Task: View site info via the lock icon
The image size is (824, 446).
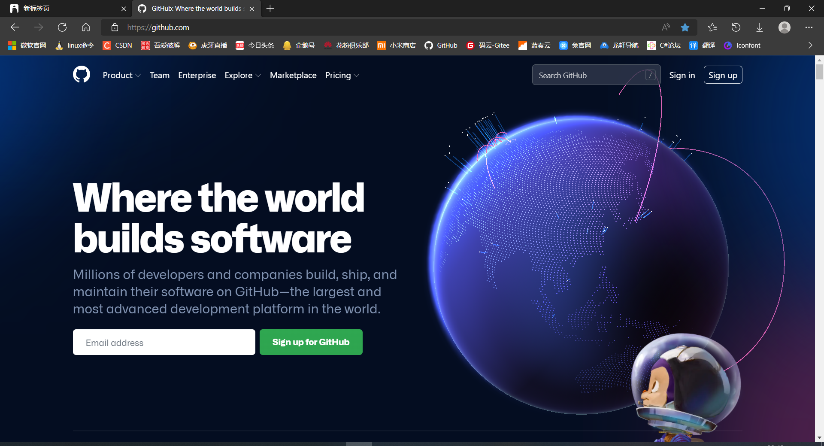Action: pyautogui.click(x=115, y=27)
